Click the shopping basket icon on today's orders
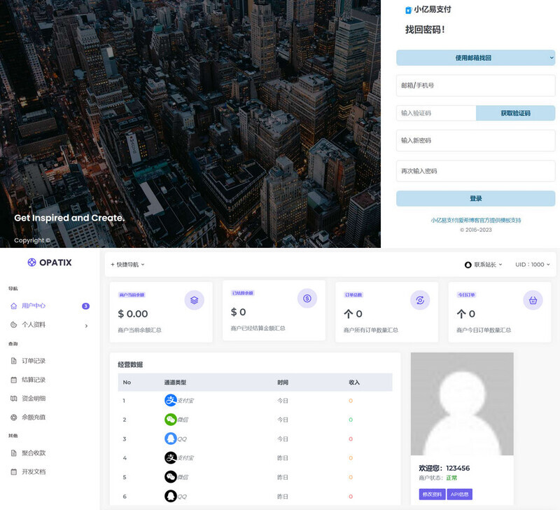This screenshot has height=510, width=560. tap(533, 300)
